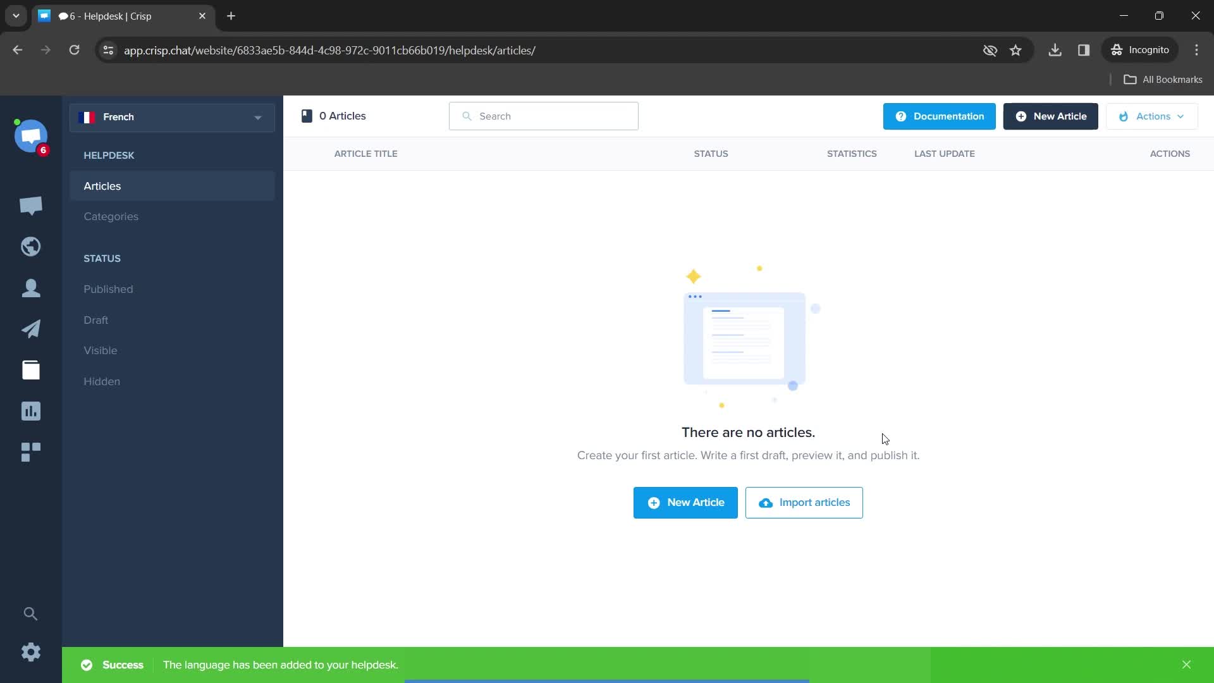Viewport: 1214px width, 683px height.
Task: Select the Published status filter
Action: 107,288
